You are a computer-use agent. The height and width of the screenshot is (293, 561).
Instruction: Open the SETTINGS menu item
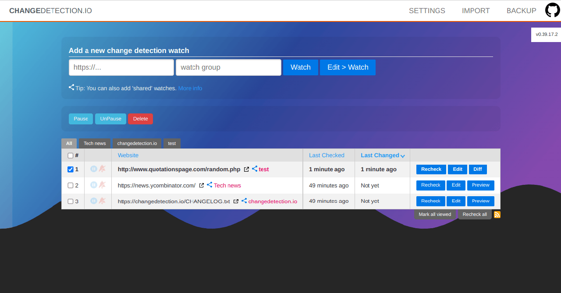[427, 11]
